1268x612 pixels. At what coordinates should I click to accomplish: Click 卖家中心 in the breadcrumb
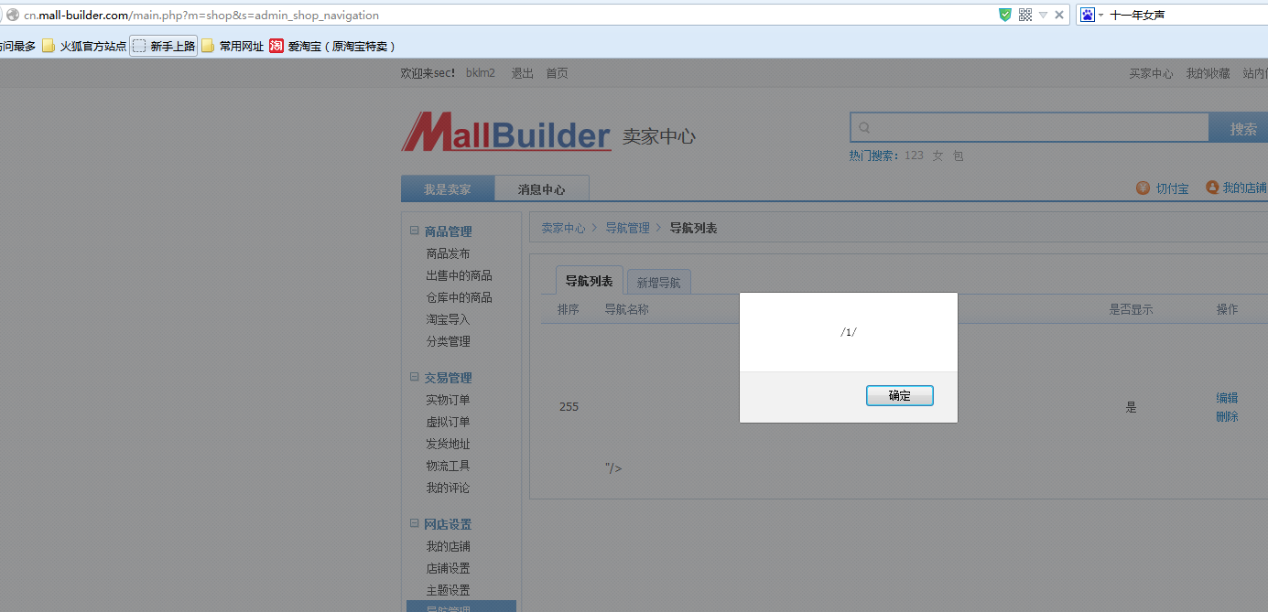563,228
